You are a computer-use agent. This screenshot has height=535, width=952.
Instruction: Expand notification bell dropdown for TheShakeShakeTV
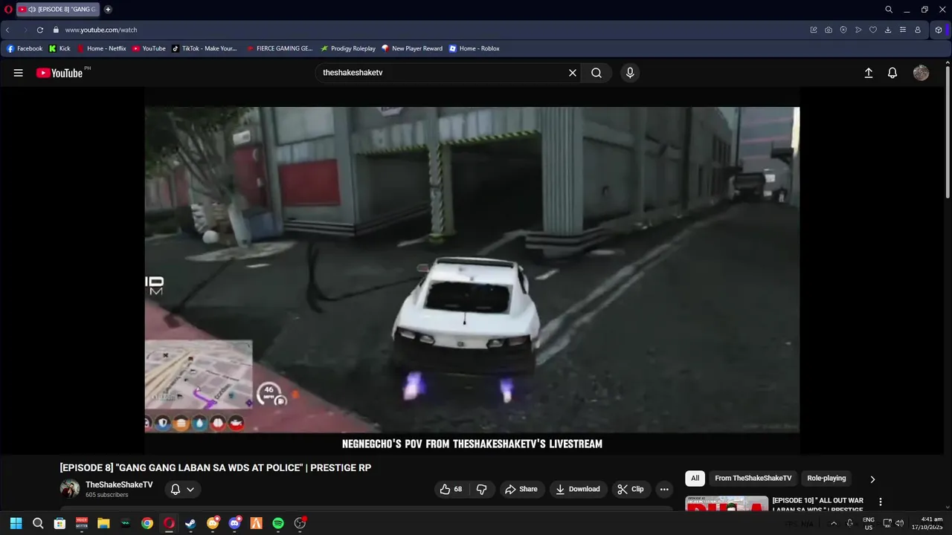(182, 489)
